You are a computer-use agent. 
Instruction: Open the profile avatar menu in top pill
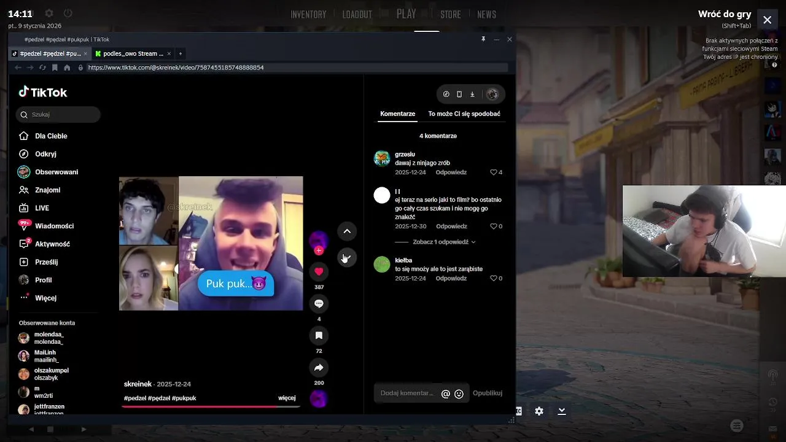coord(492,94)
